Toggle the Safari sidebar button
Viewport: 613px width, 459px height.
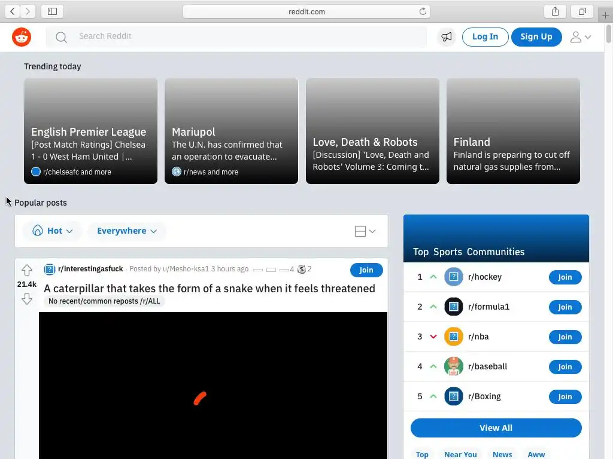pos(53,11)
